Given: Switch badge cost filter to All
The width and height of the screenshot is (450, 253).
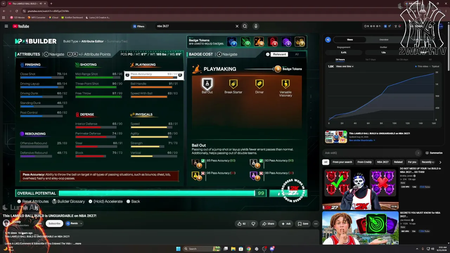Looking at the screenshot, I should tap(297, 54).
